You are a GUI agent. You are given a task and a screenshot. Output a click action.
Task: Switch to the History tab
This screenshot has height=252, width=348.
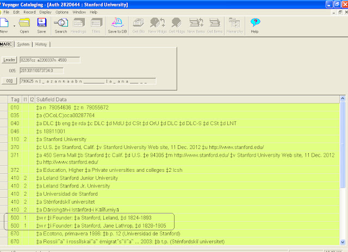pos(41,44)
